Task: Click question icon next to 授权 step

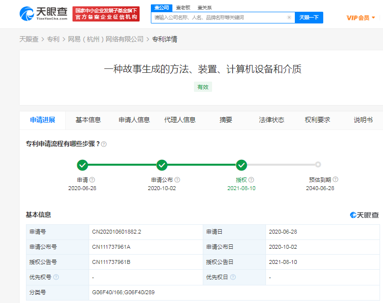Action: [x=251, y=180]
